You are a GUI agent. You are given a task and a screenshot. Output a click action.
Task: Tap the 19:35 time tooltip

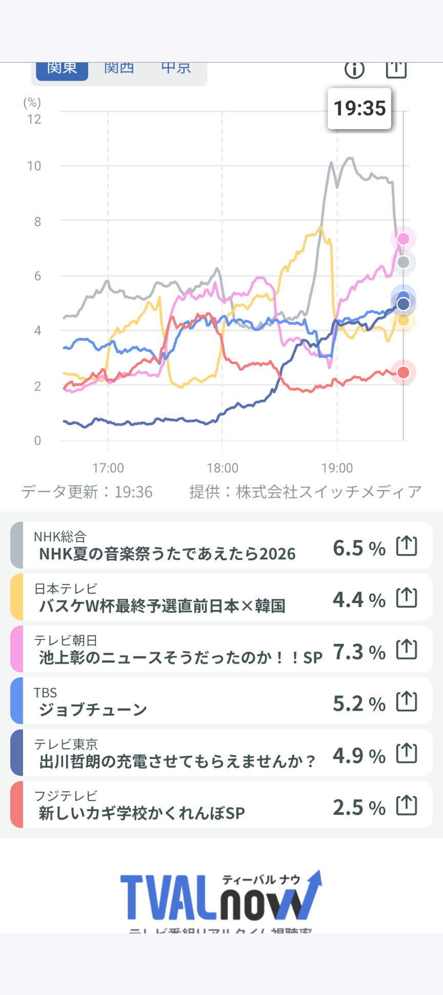click(x=359, y=108)
